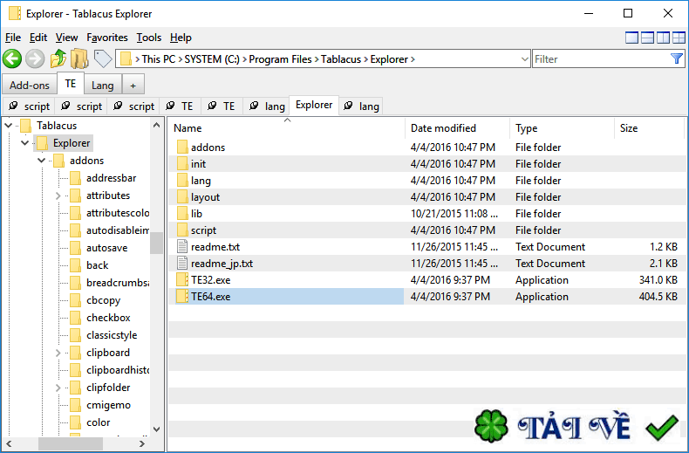
Task: Click the tag label icon in toolbar
Action: coord(103,59)
